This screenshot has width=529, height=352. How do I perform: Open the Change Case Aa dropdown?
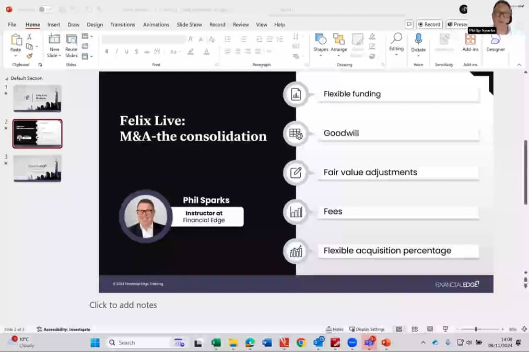click(175, 52)
